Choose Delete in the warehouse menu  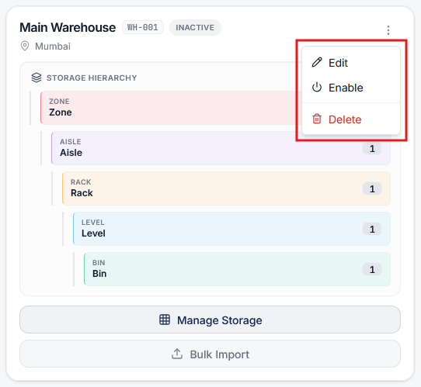coord(351,119)
